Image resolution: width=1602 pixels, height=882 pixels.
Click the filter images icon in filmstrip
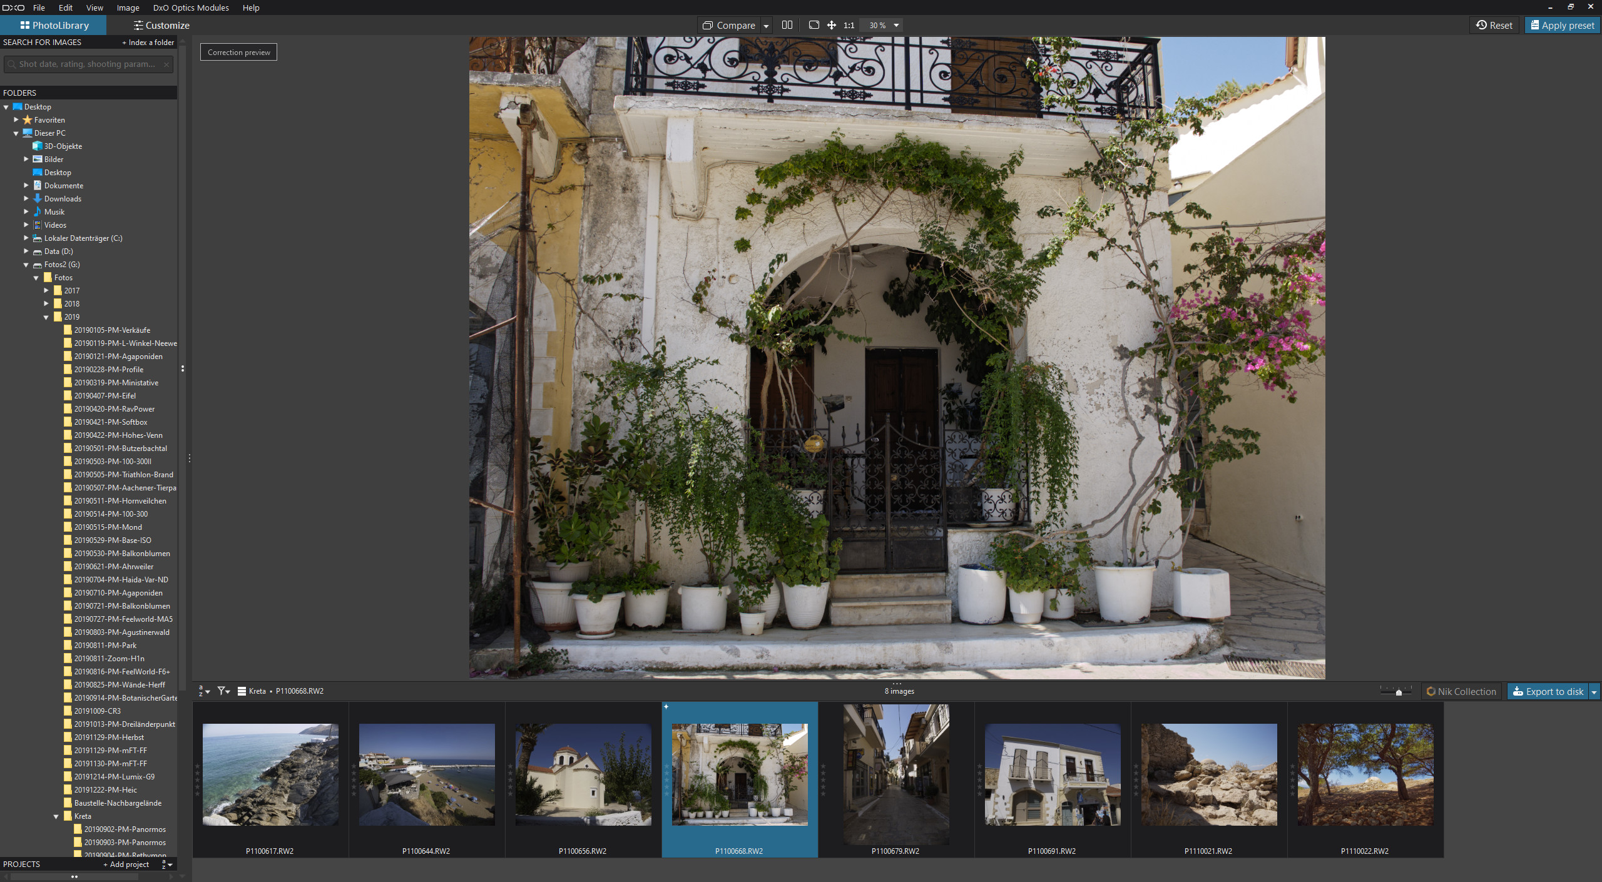click(x=220, y=691)
